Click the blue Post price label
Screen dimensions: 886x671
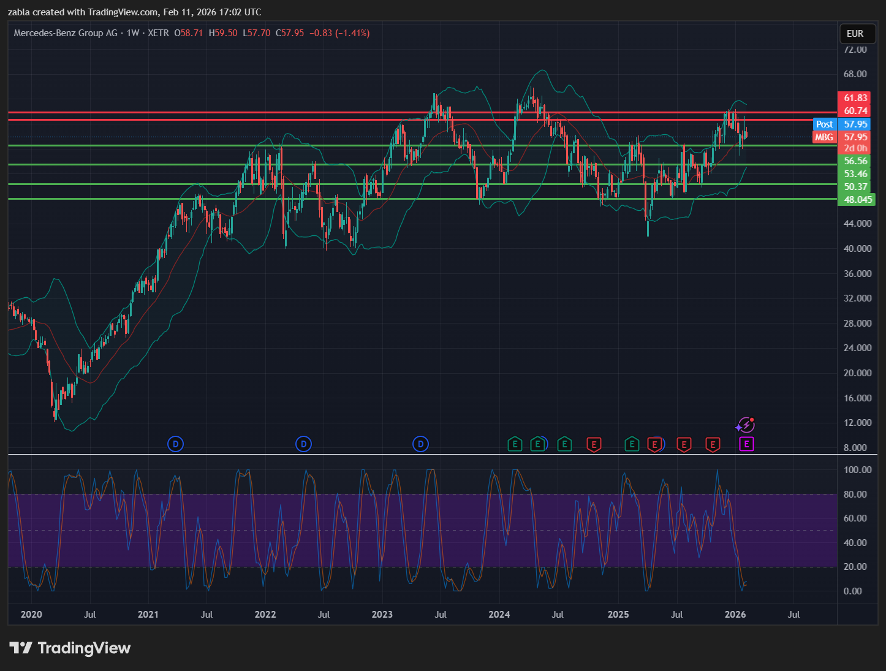pos(825,124)
